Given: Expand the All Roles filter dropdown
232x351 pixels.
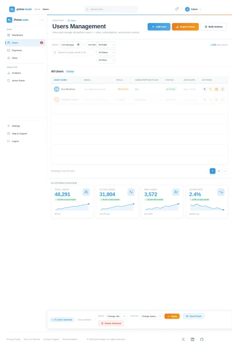Looking at the screenshot, I should click(x=106, y=45).
